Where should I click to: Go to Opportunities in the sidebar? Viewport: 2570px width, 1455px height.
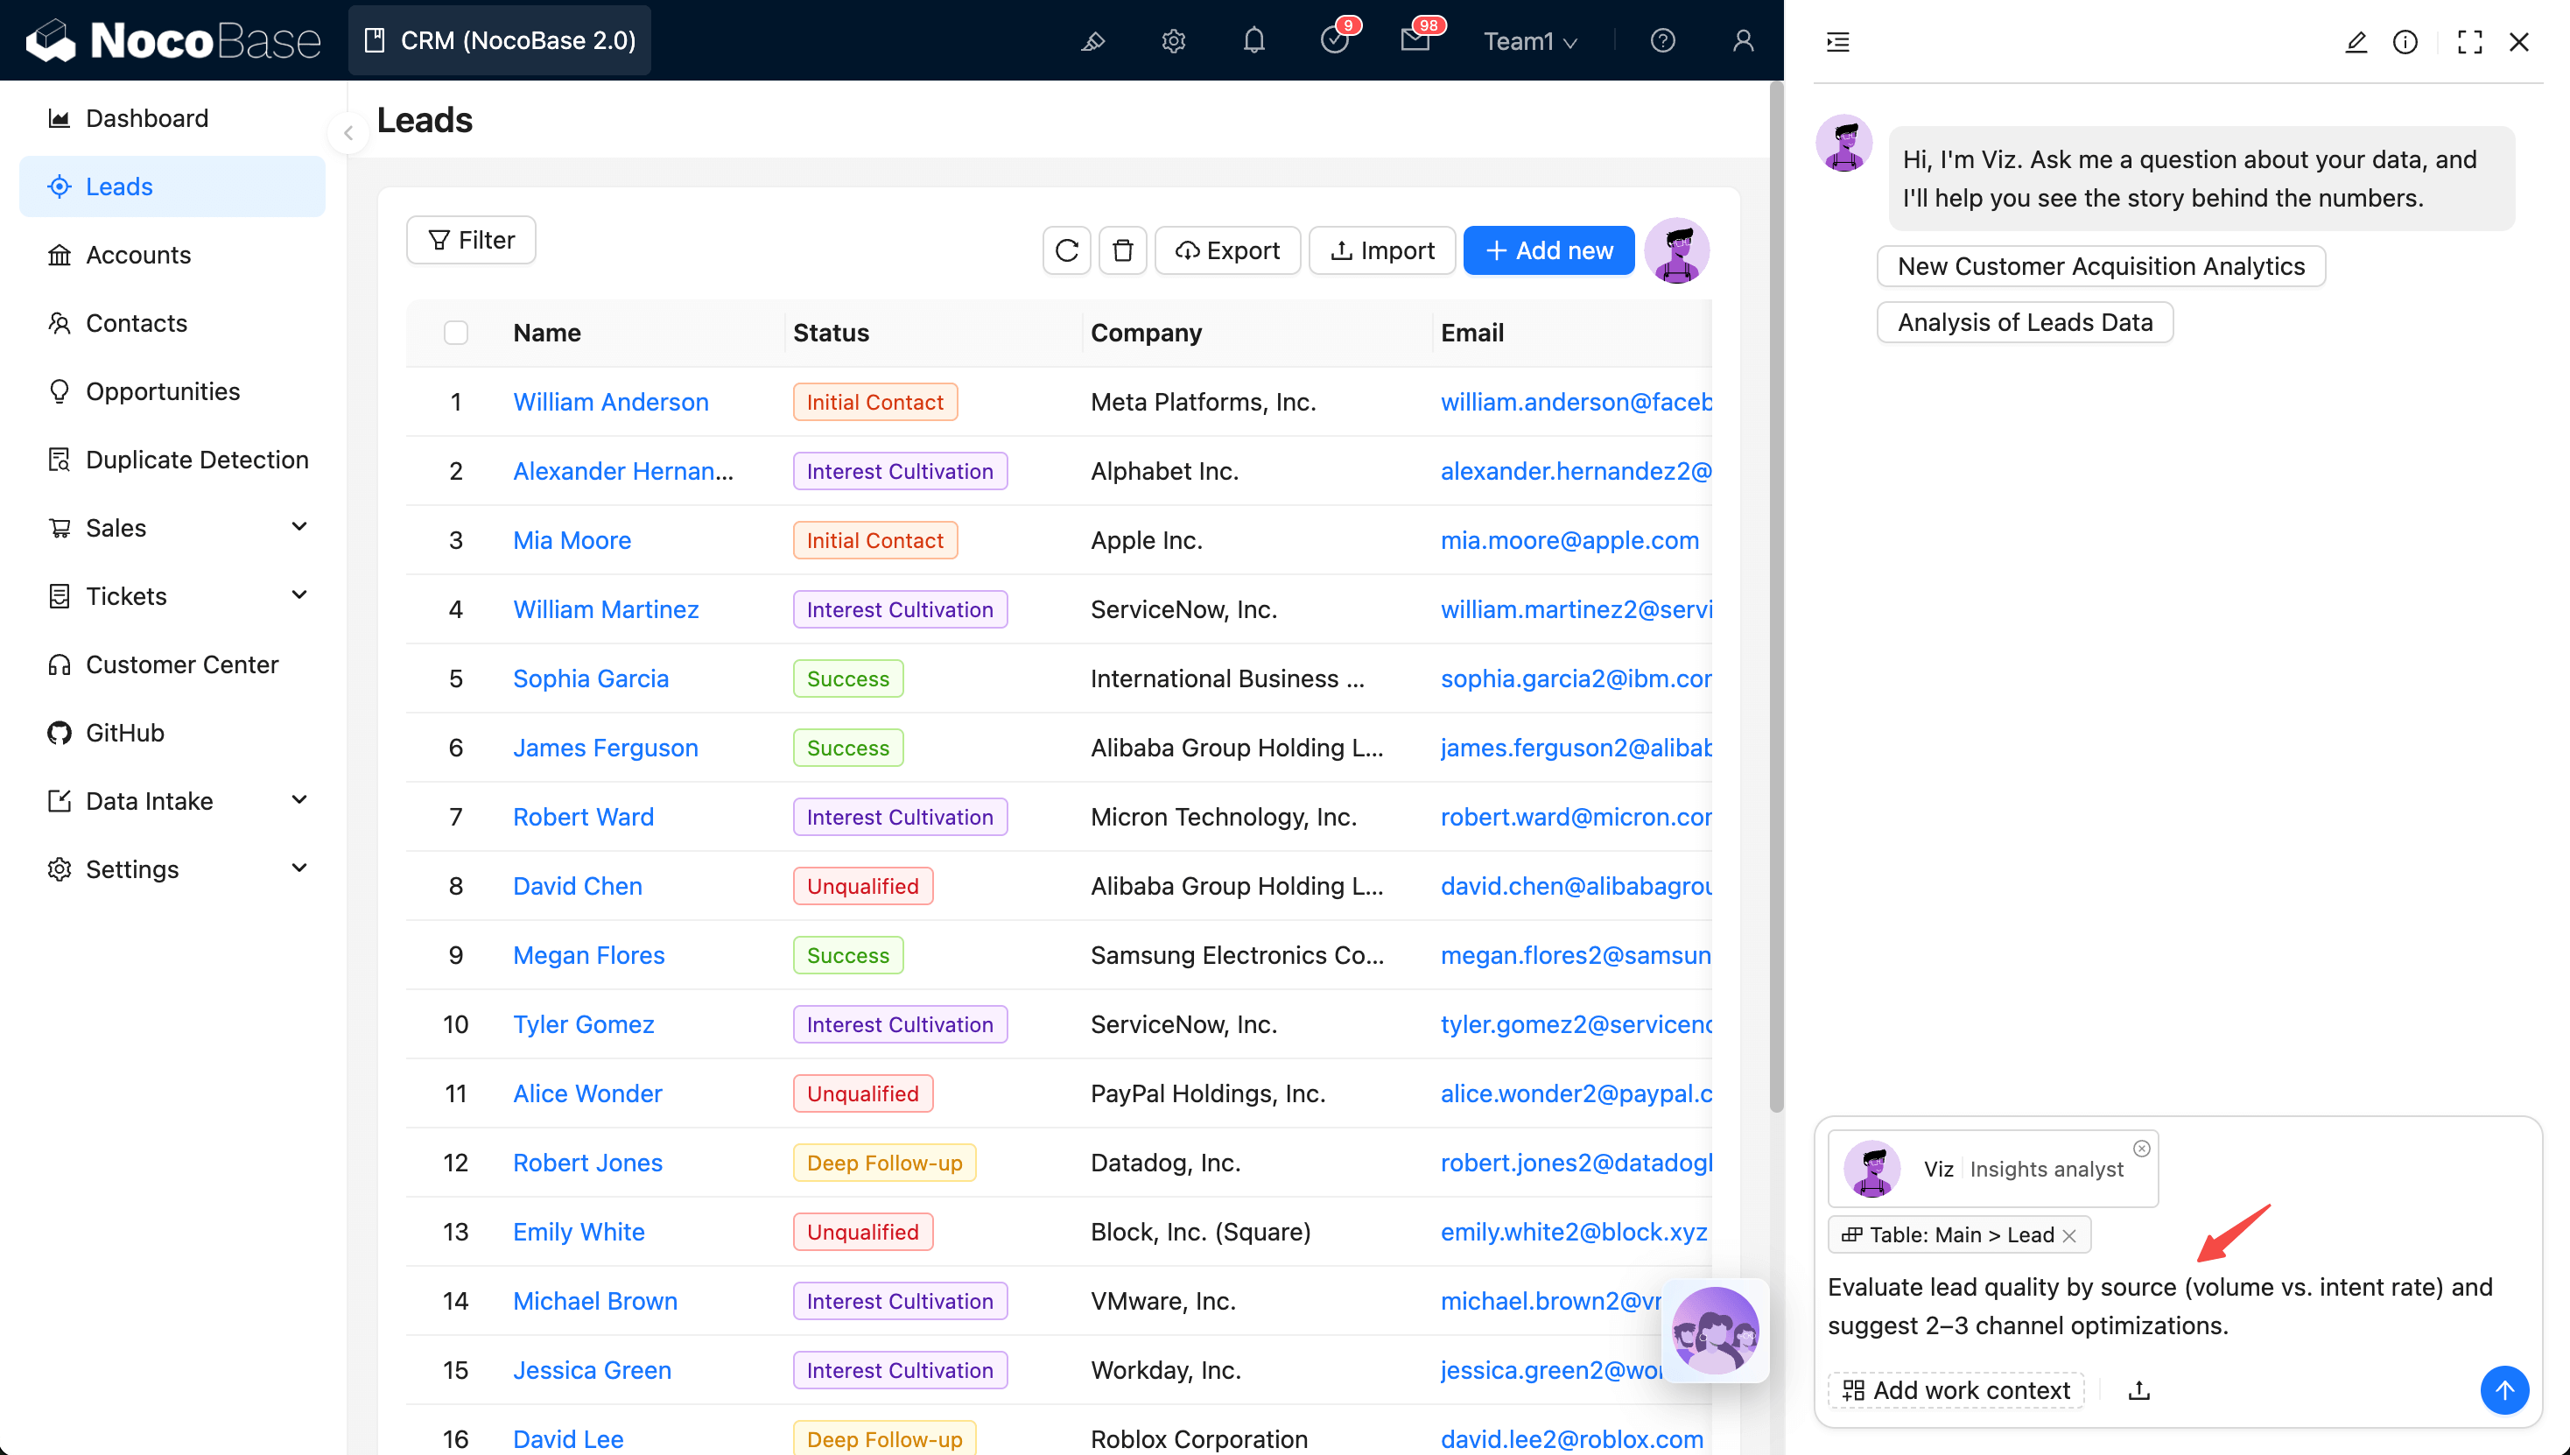[x=163, y=391]
